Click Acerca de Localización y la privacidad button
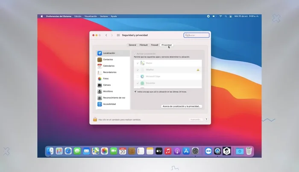The image size is (299, 172). 182,106
